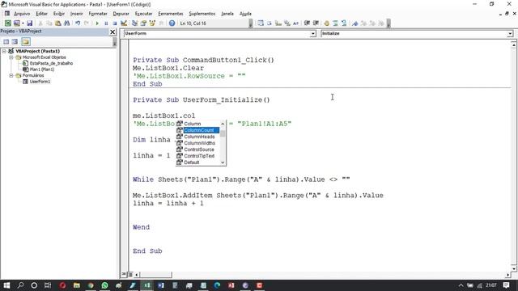
Task: Click Uncomment Block toolbar icon
Action: [x=344, y=23]
